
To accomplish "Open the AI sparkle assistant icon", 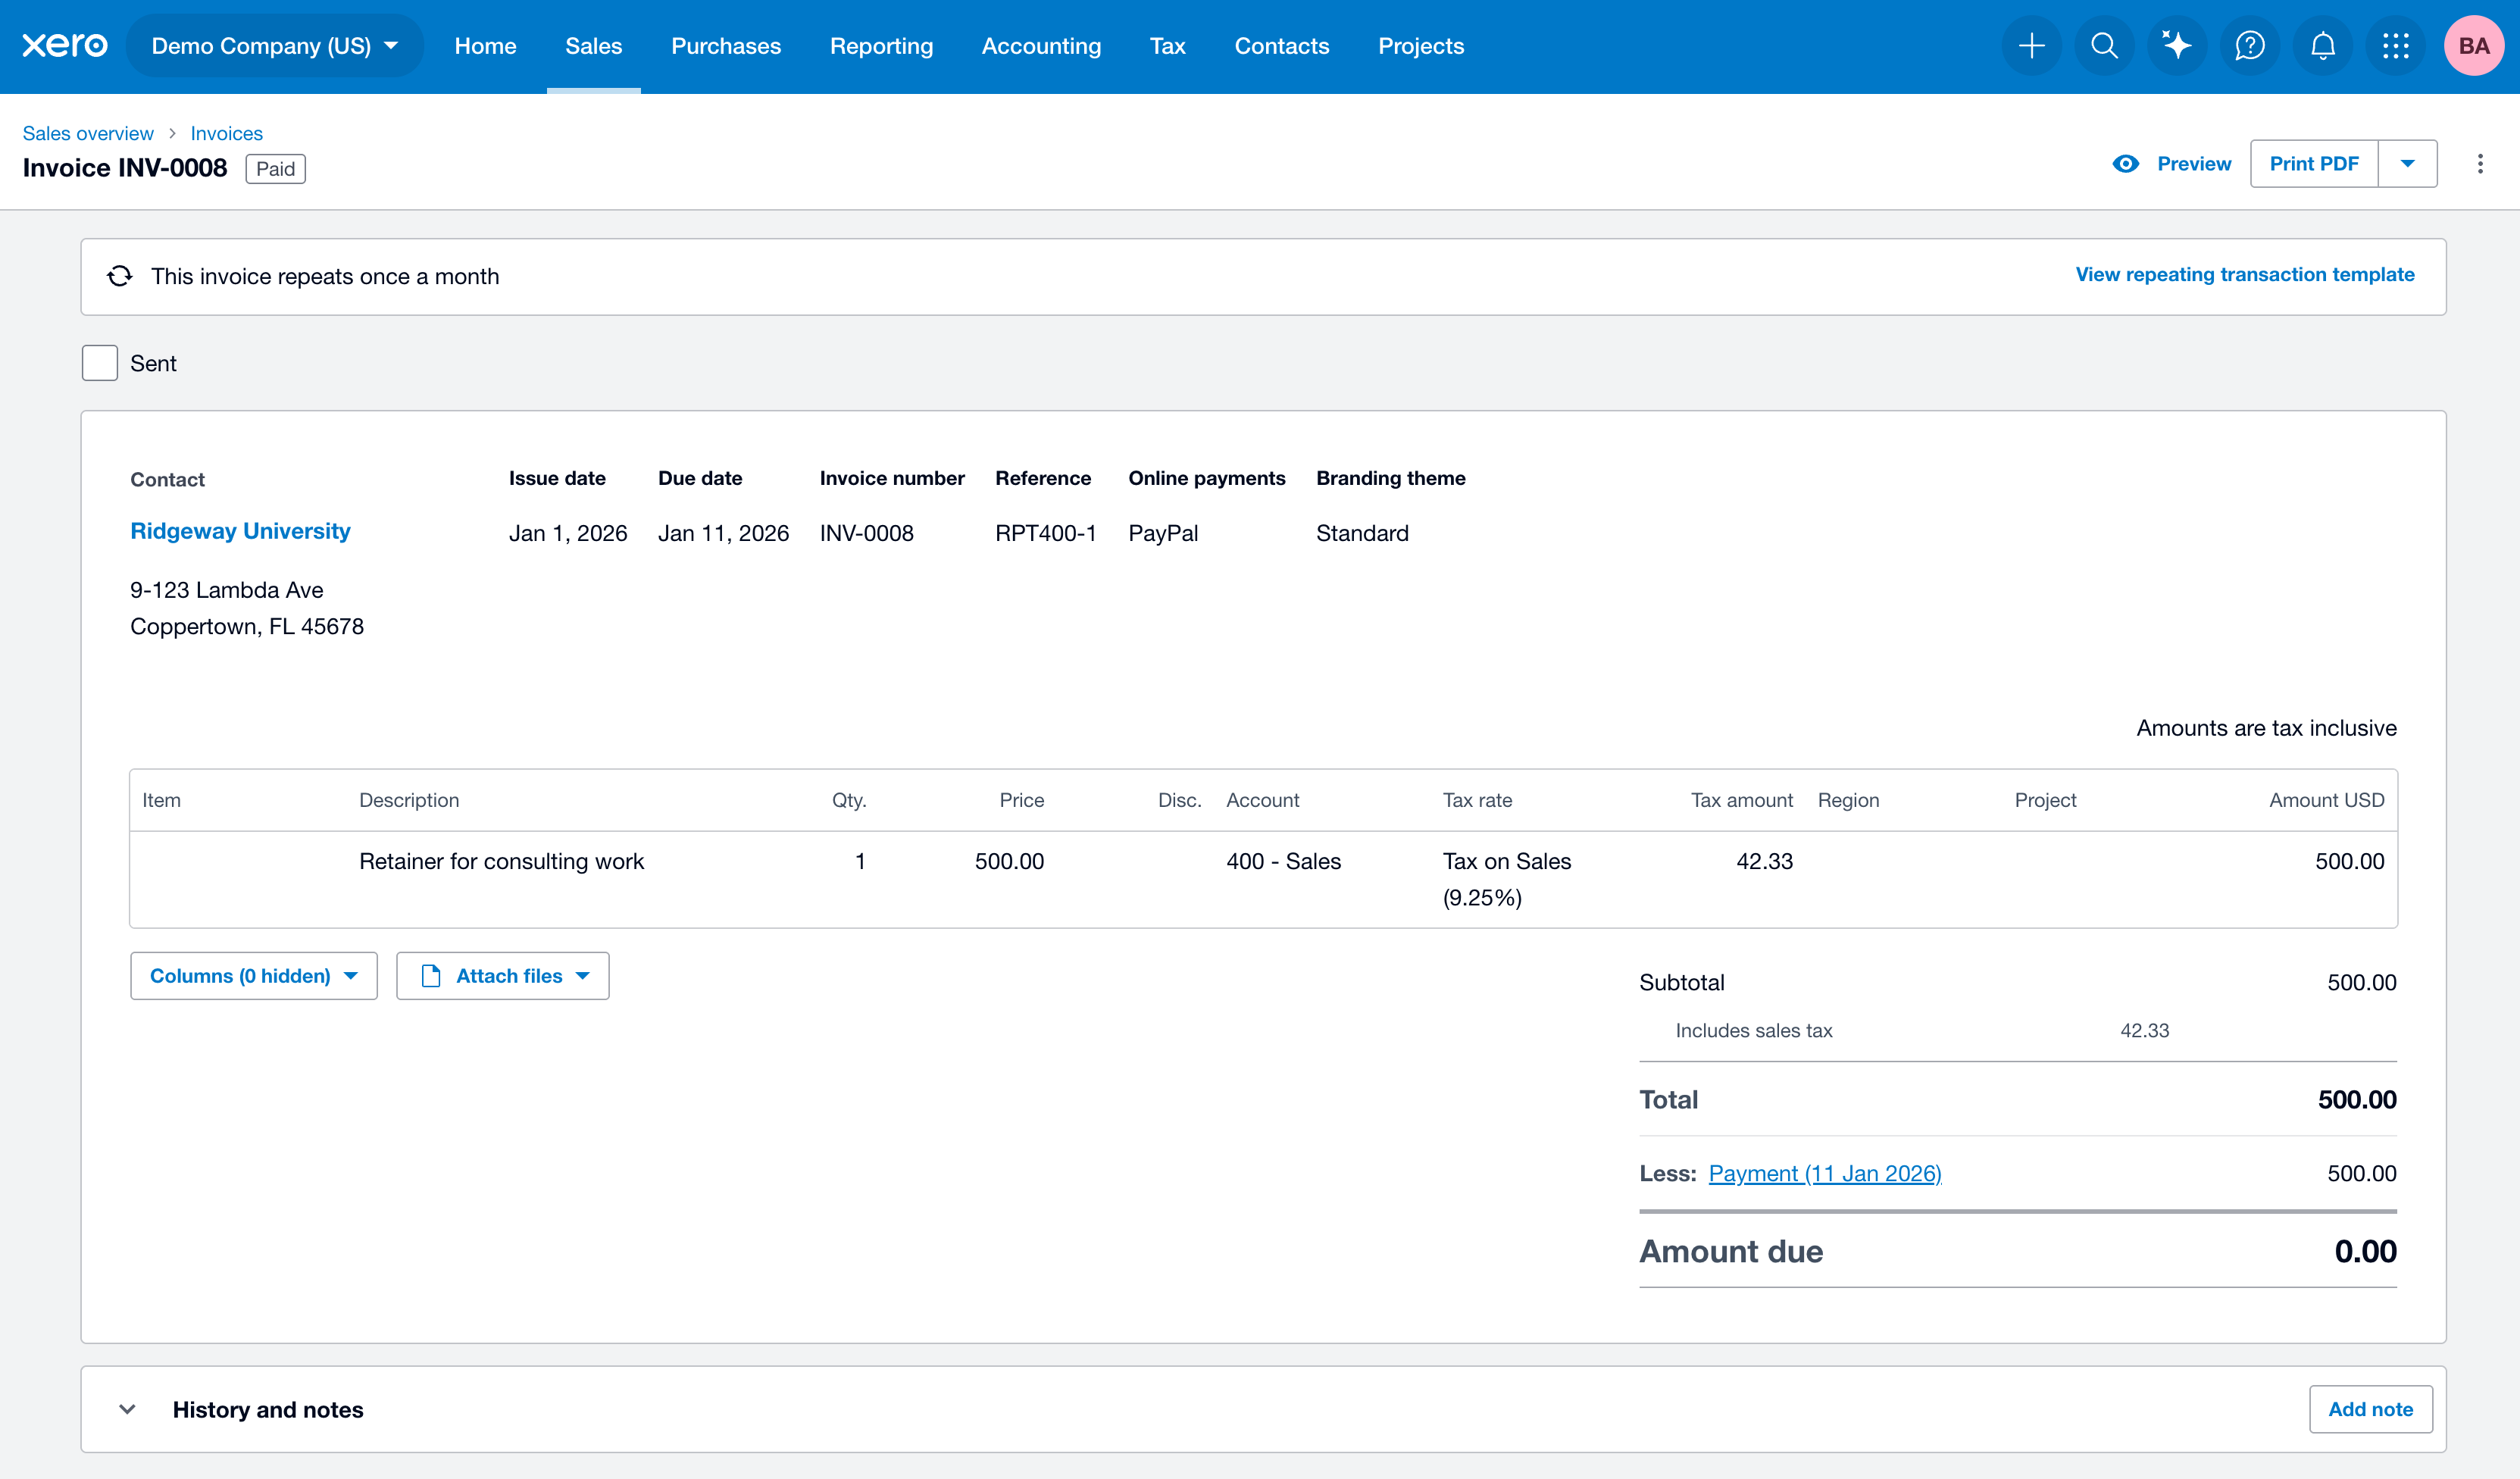I will 2177,46.
